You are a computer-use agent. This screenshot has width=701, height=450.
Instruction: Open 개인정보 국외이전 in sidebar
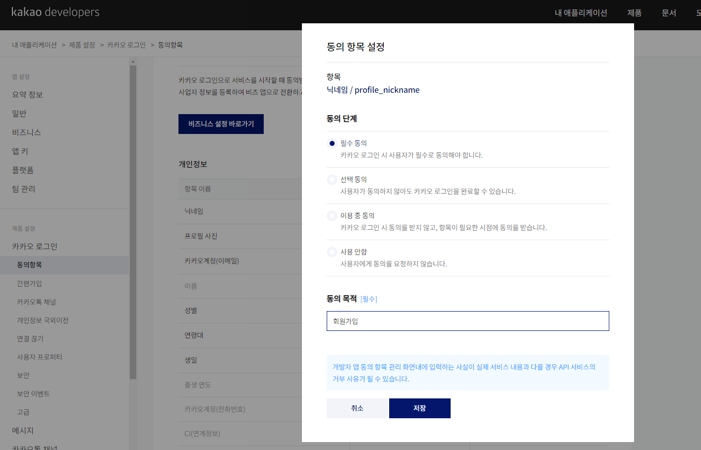(43, 321)
